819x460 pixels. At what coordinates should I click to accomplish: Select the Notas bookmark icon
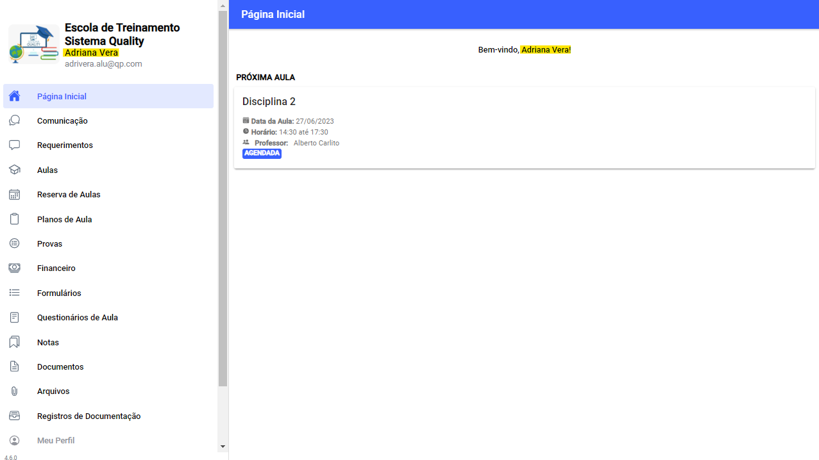14,342
